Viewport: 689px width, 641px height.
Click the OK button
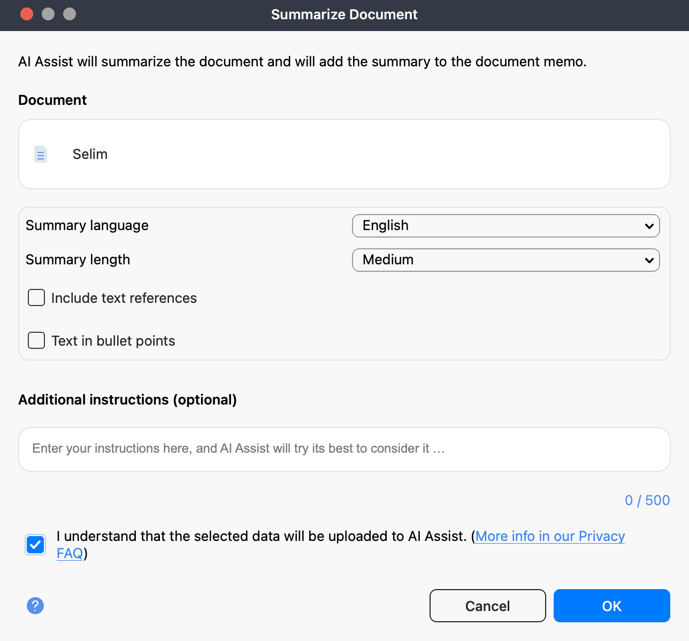pos(612,606)
